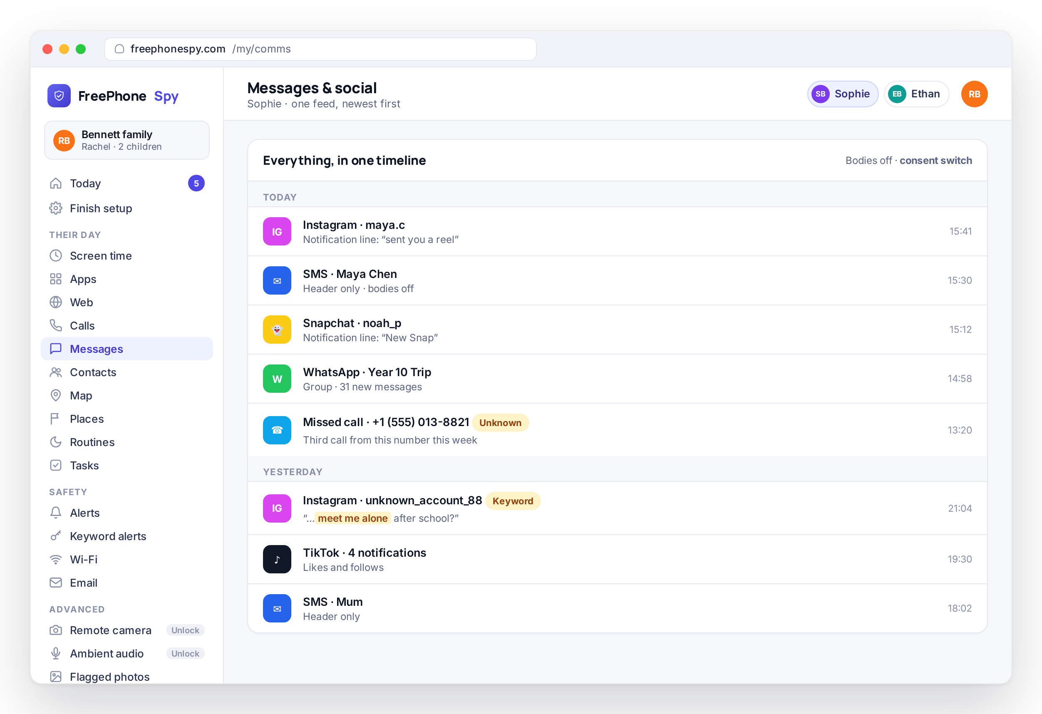Image resolution: width=1042 pixels, height=714 pixels.
Task: Select the Wi-Fi signal icon
Action: [56, 560]
